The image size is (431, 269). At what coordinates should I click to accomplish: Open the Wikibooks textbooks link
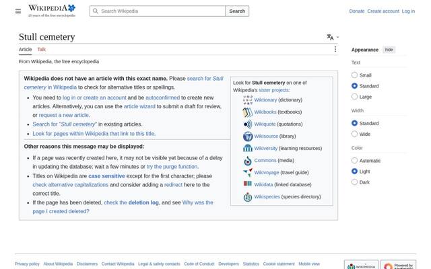265,112
